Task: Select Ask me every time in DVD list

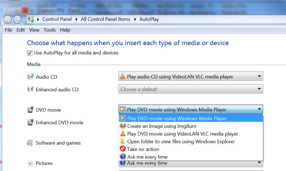Action: 191,157
